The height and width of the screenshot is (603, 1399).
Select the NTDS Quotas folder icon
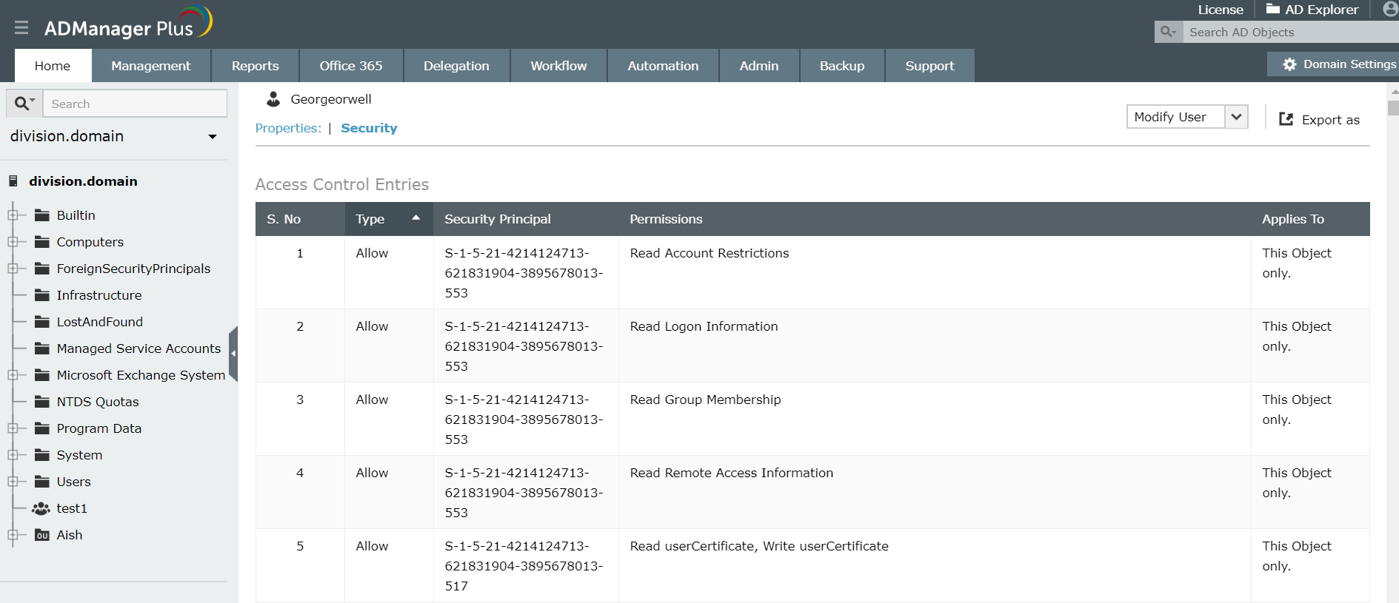pyautogui.click(x=42, y=402)
